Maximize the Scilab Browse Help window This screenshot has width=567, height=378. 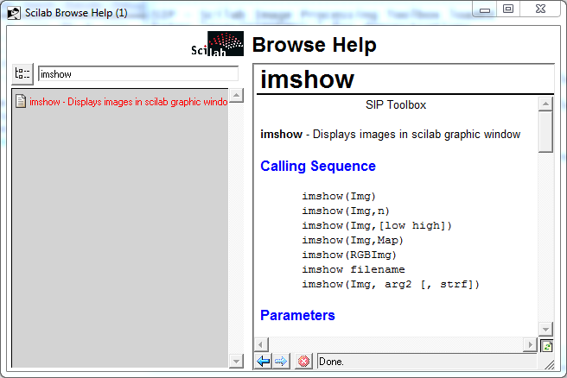(508, 9)
